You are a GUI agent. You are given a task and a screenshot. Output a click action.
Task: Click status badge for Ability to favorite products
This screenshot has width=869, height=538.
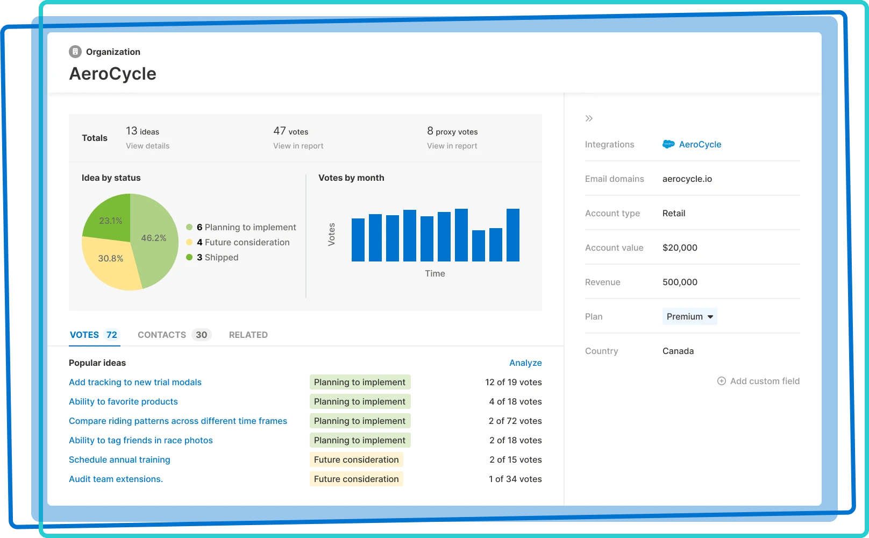click(x=360, y=401)
